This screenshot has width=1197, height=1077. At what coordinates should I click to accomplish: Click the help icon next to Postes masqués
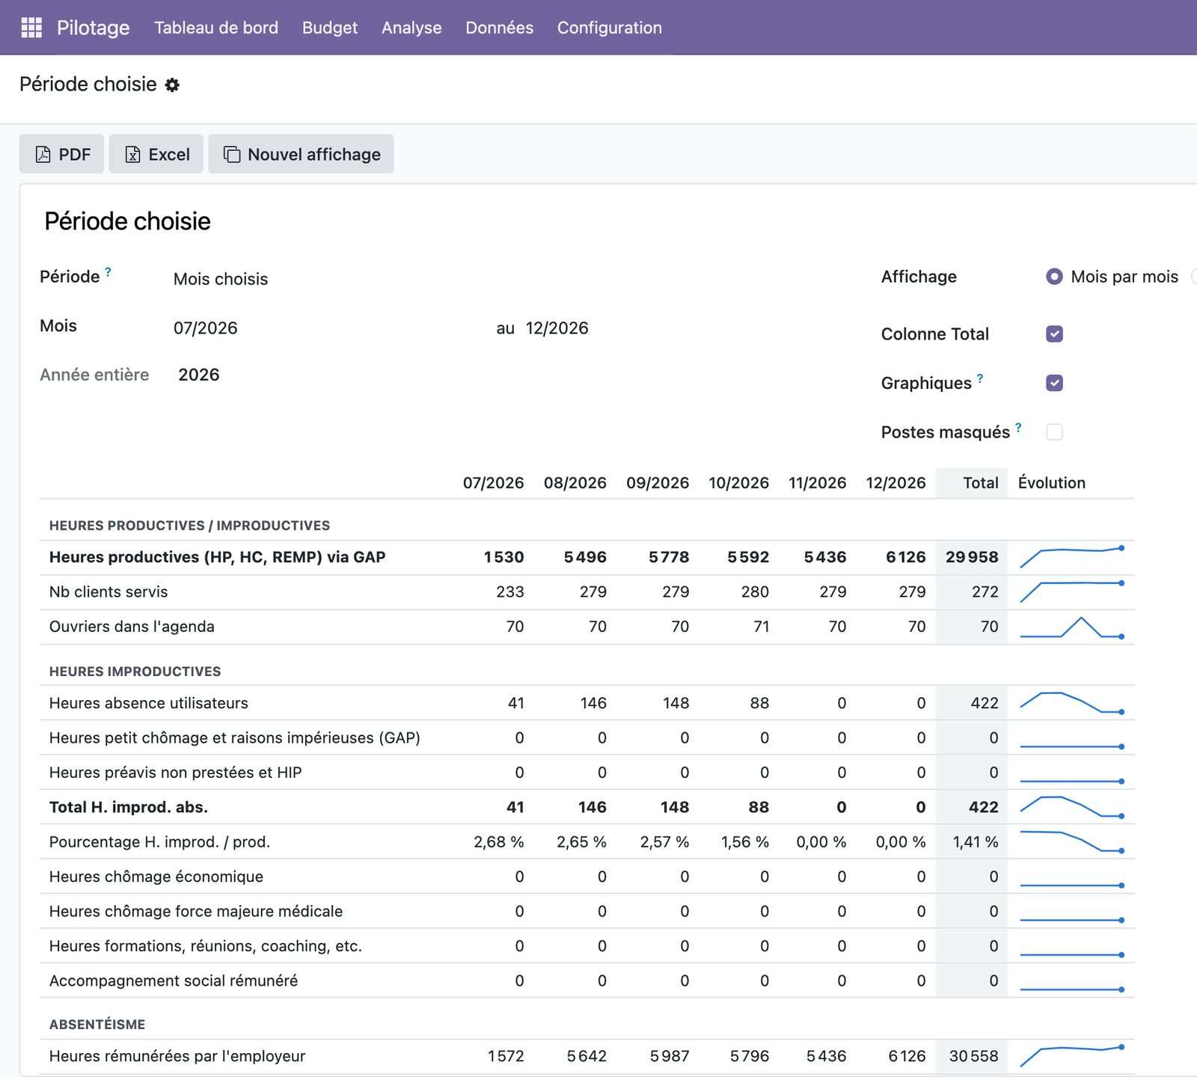[1018, 428]
